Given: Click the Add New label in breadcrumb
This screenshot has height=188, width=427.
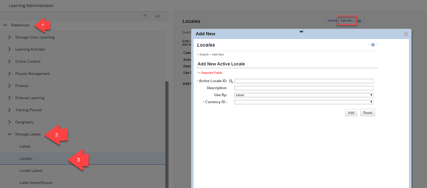Looking at the screenshot, I should click(218, 54).
